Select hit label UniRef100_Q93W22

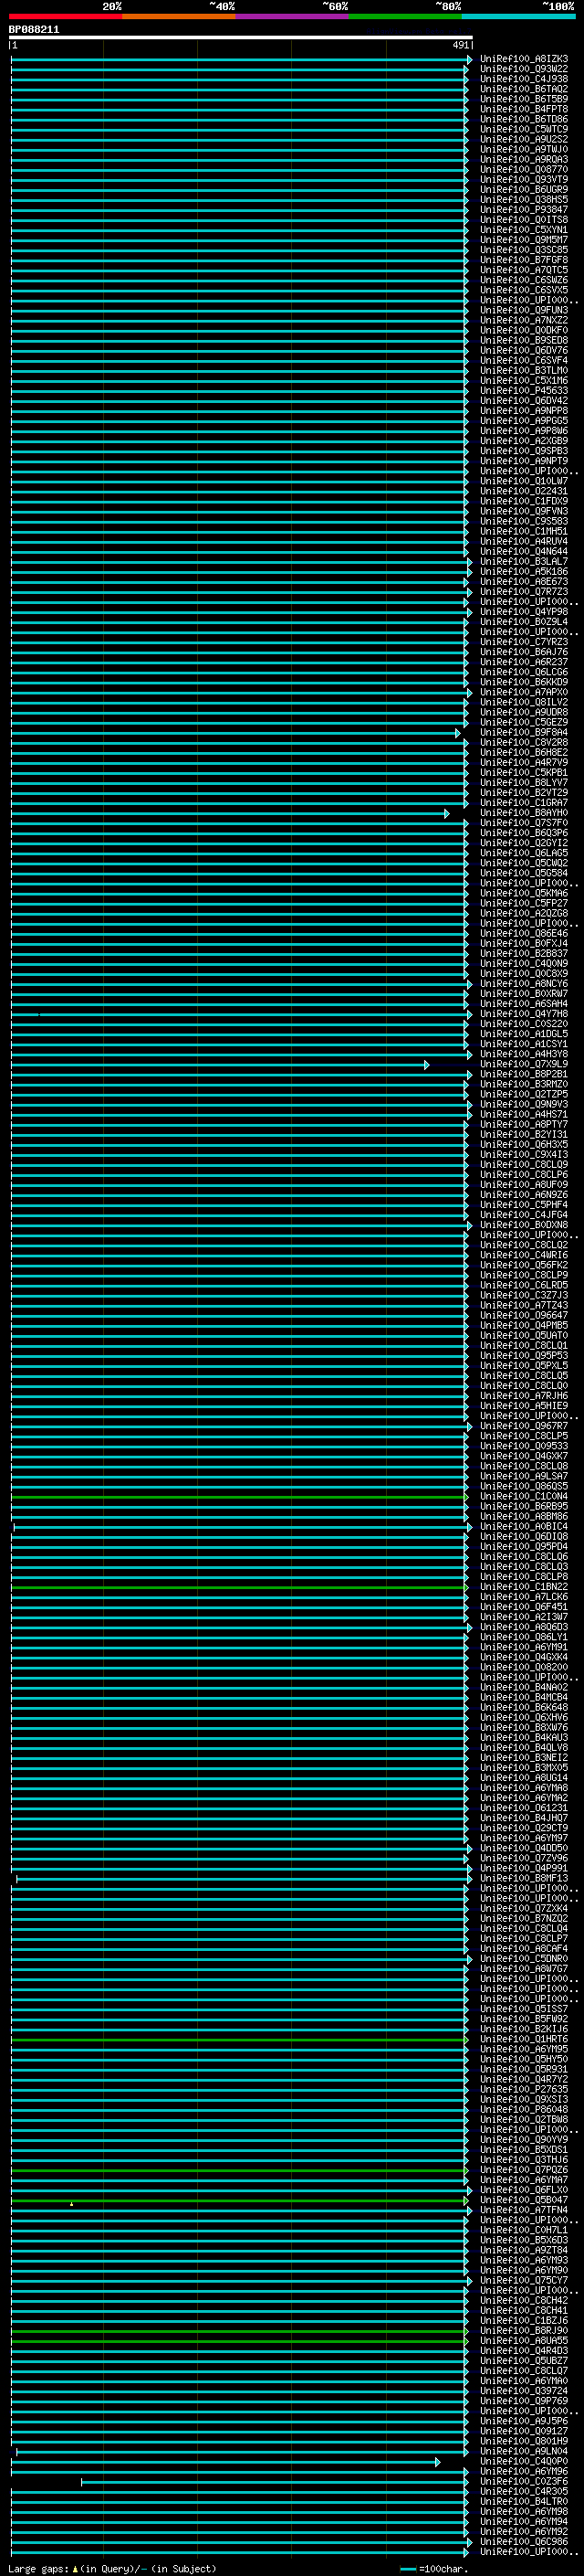[524, 69]
